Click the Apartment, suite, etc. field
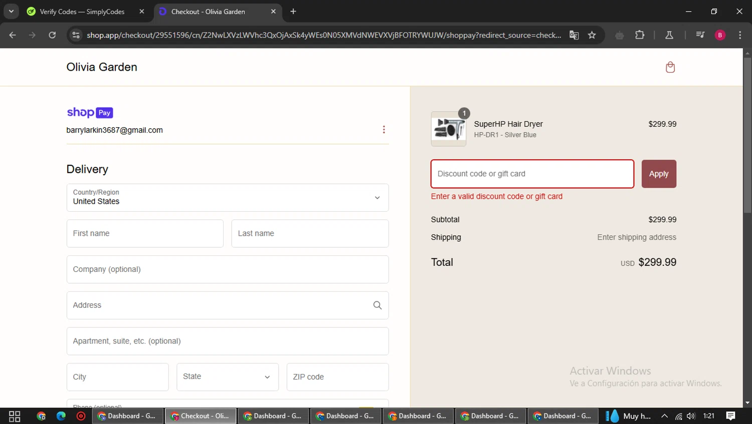 (x=228, y=341)
